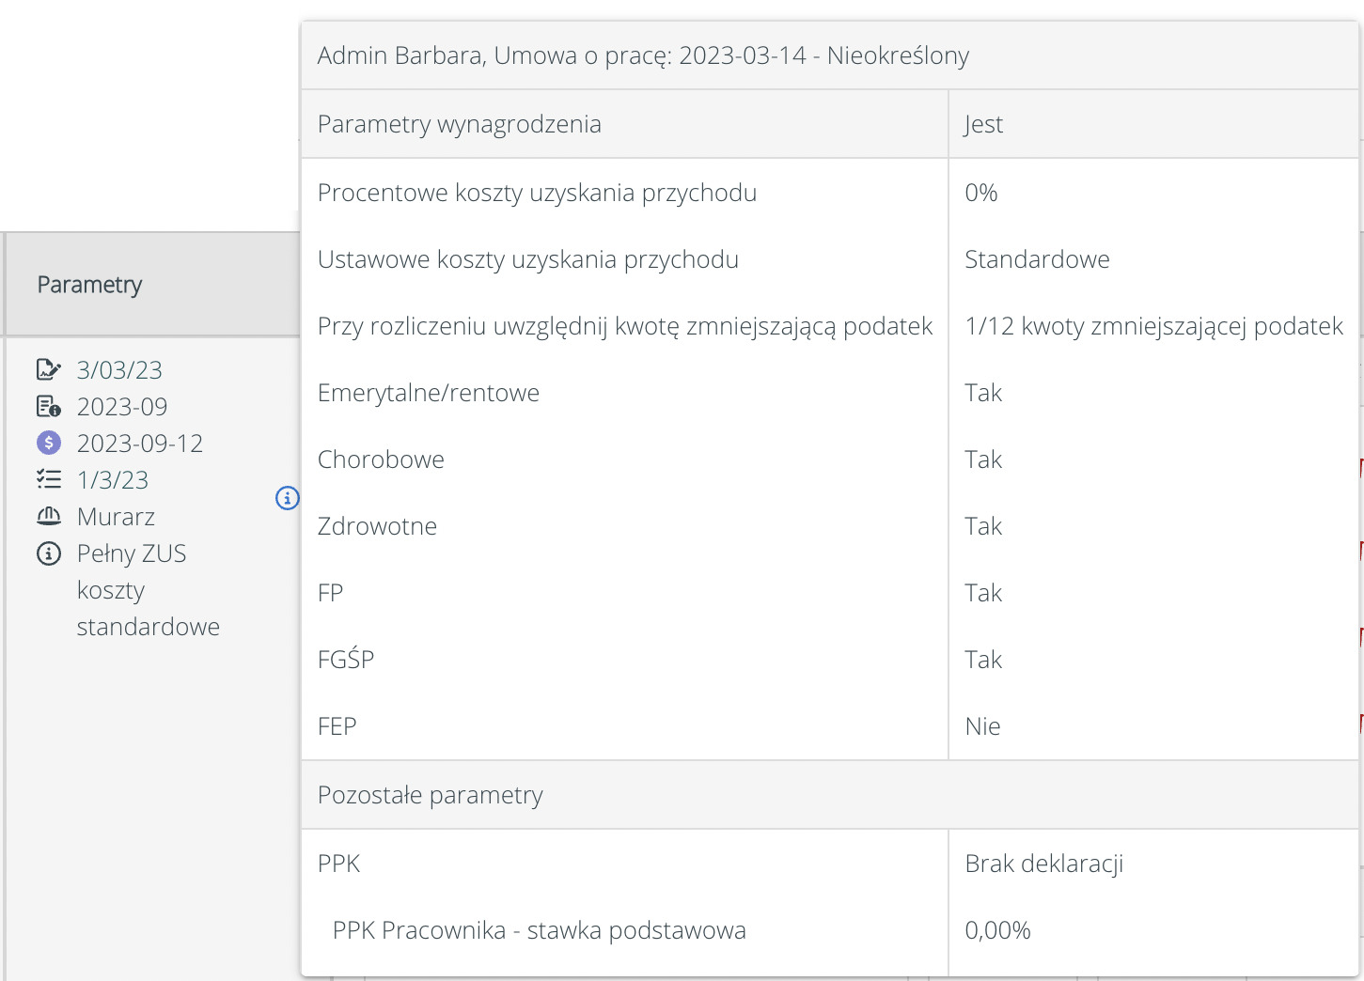Click the FEP row's Nie value
Viewport: 1364px width, 981px height.
click(982, 726)
